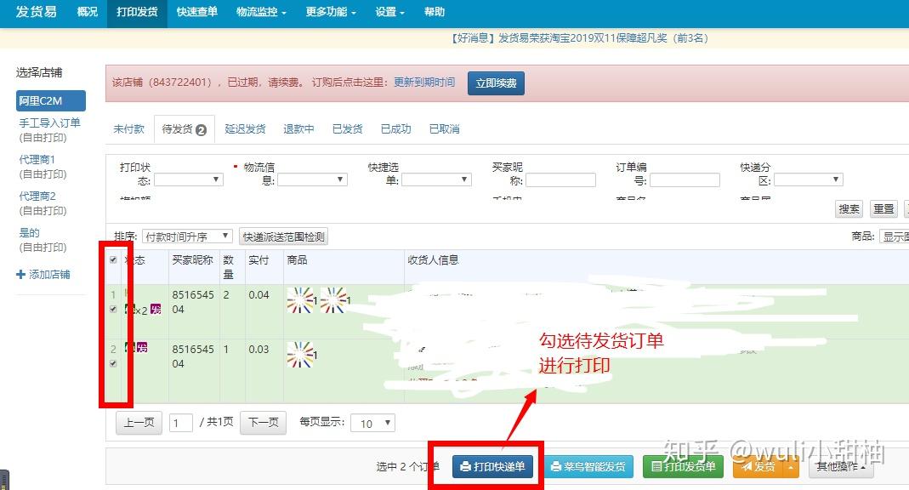Click the list icon on 打印发货单 button
909x490 pixels.
656,466
